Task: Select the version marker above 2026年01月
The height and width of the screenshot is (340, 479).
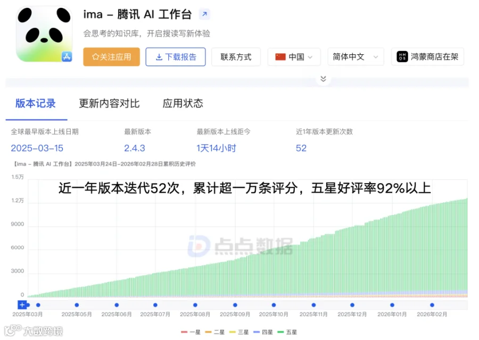Action: 392,305
